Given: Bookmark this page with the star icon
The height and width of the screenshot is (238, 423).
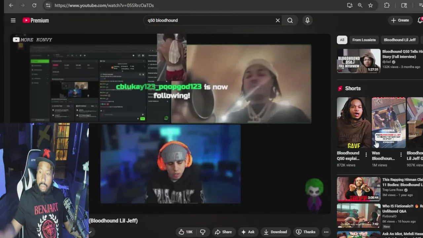Looking at the screenshot, I should click(370, 5).
